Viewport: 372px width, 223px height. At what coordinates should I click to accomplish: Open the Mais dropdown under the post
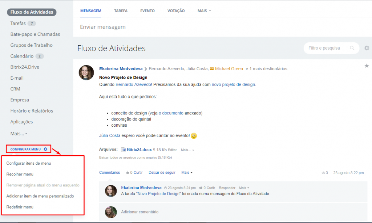[187, 173]
